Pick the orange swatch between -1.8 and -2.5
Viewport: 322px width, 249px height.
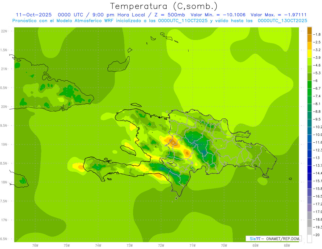coord(309,38)
